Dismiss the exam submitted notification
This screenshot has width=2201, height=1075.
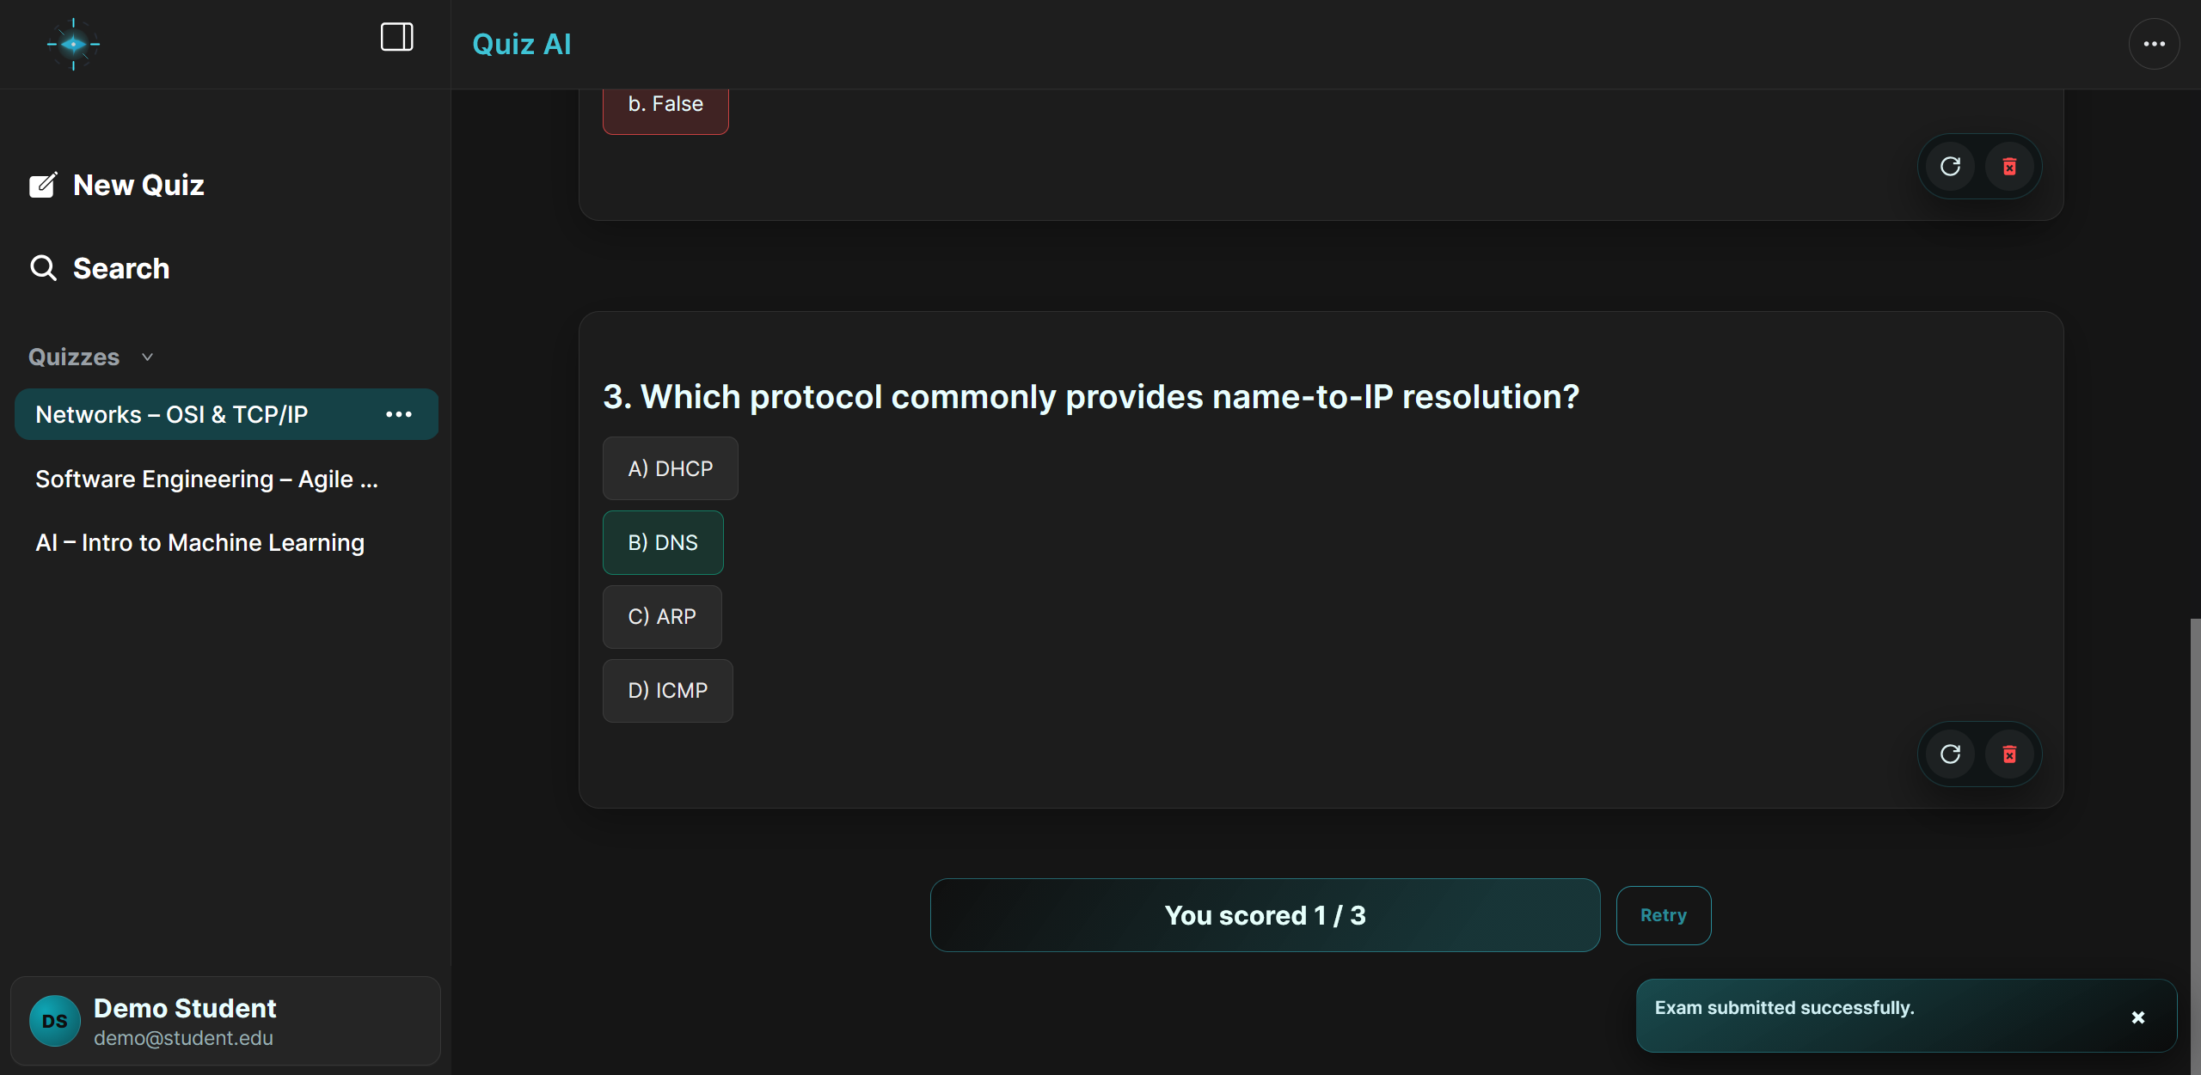click(2138, 1017)
